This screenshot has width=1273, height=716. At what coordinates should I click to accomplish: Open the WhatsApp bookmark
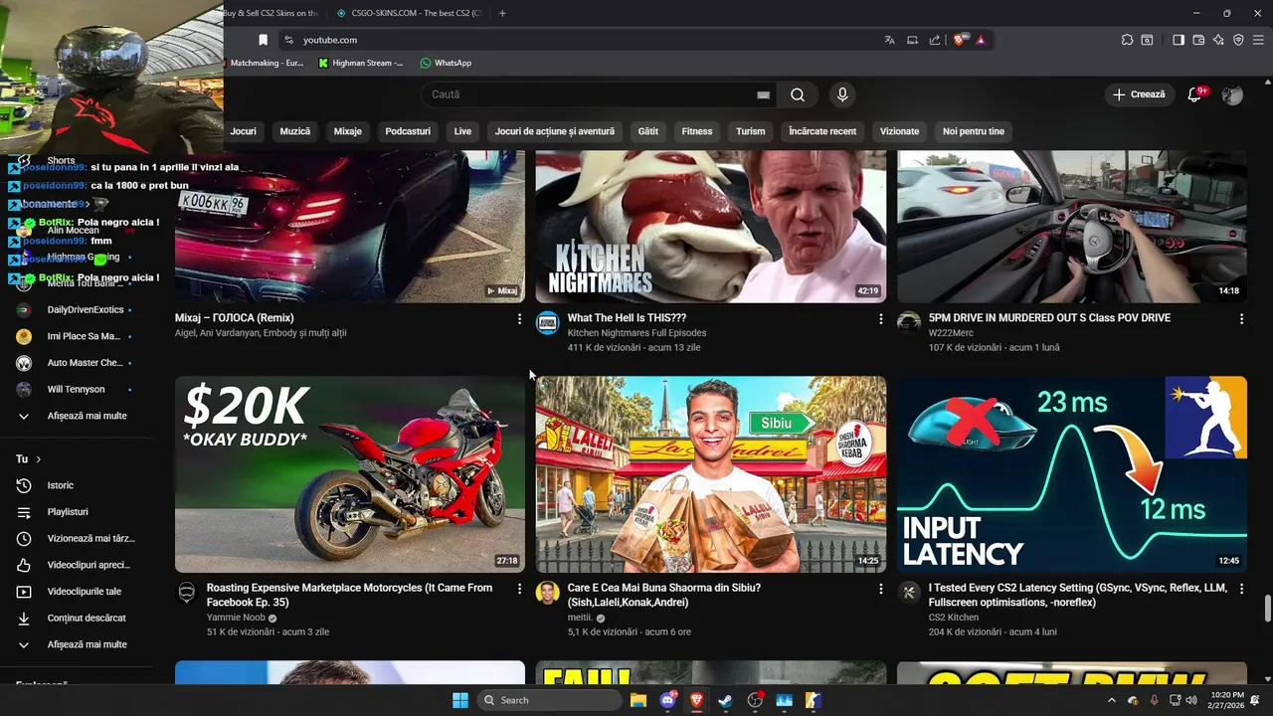[x=446, y=63]
